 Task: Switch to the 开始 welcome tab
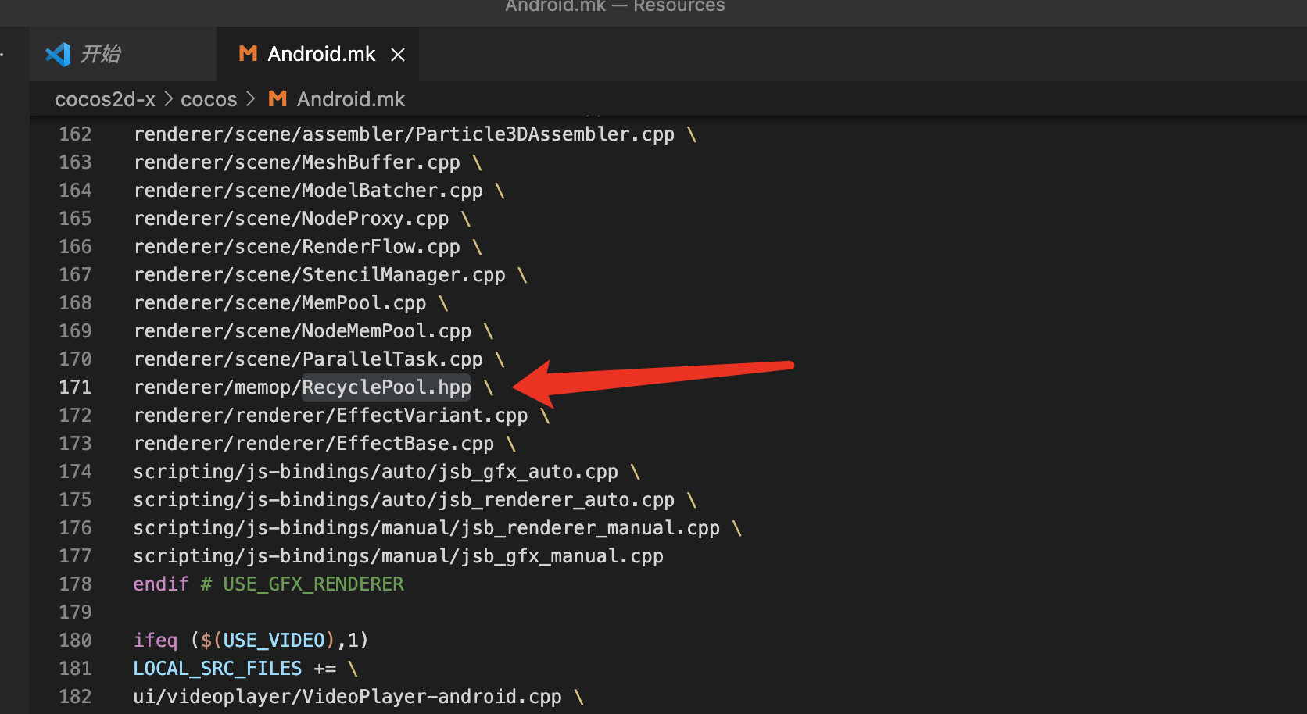click(101, 54)
